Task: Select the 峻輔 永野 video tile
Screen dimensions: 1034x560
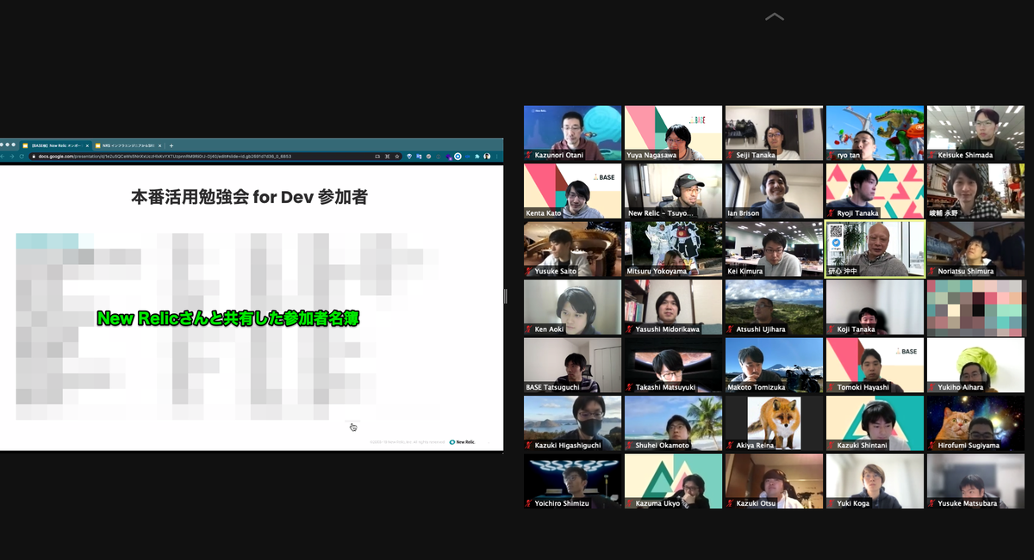Action: (x=975, y=191)
